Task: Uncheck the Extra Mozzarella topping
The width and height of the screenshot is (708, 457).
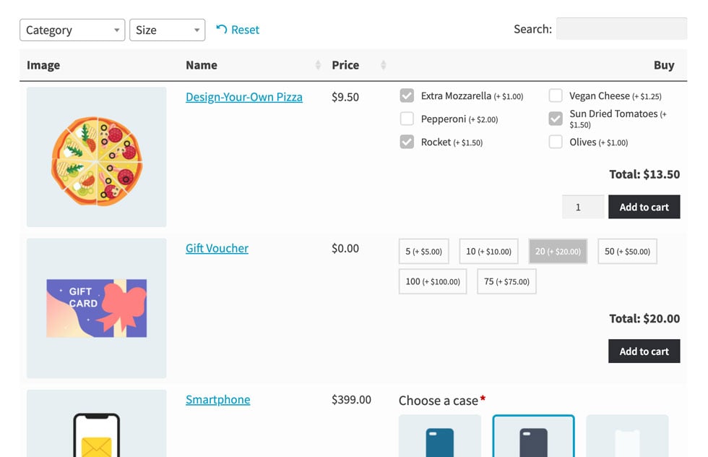Action: pos(407,95)
